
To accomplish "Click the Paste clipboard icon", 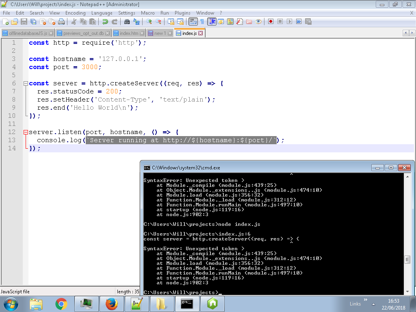I will [x=93, y=22].
